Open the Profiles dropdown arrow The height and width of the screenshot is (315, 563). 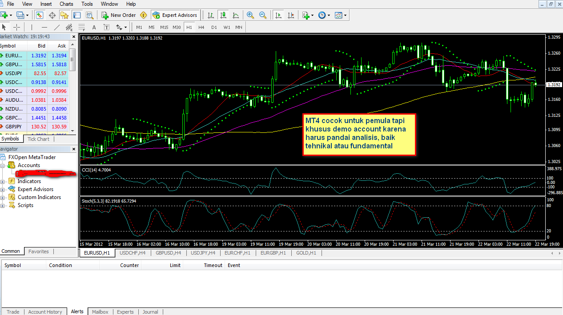(27, 15)
